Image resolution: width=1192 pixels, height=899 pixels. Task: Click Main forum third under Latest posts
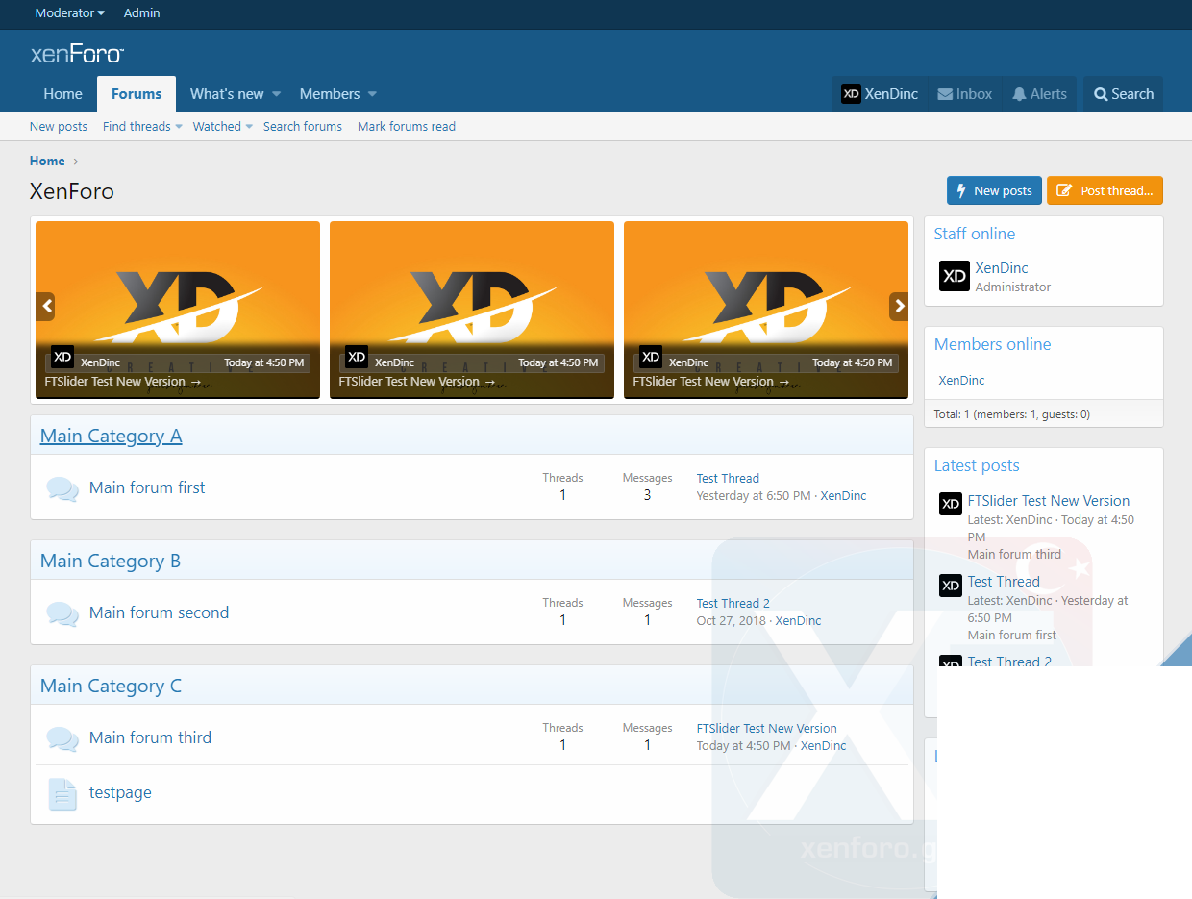1015,554
